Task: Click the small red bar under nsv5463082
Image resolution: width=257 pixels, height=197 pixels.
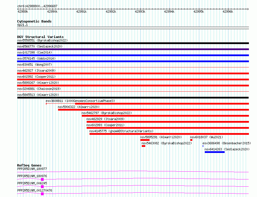Action: pos(144,146)
